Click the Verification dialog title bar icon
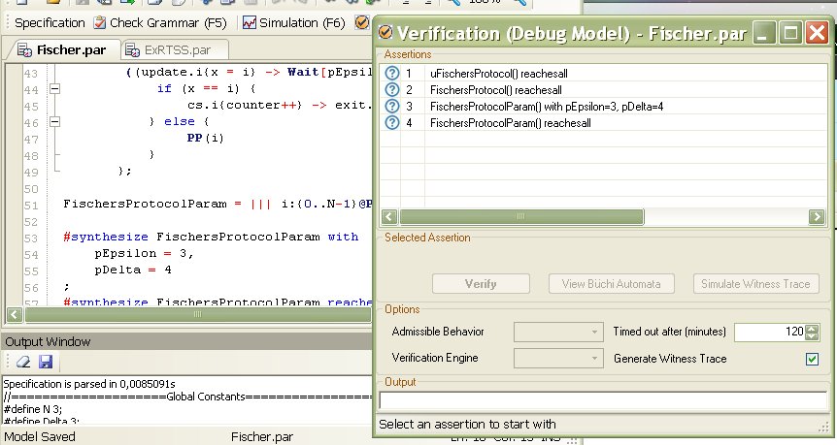The image size is (837, 445). coord(385,33)
